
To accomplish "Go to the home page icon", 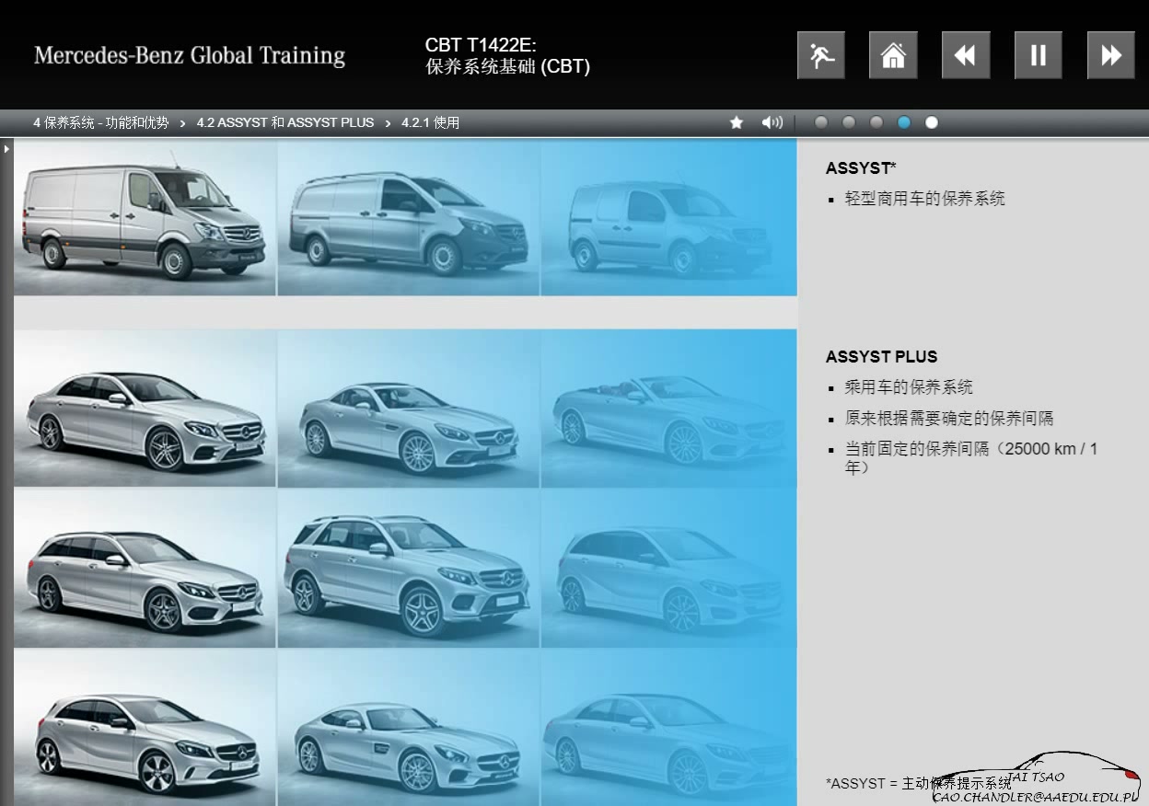I will coord(893,55).
